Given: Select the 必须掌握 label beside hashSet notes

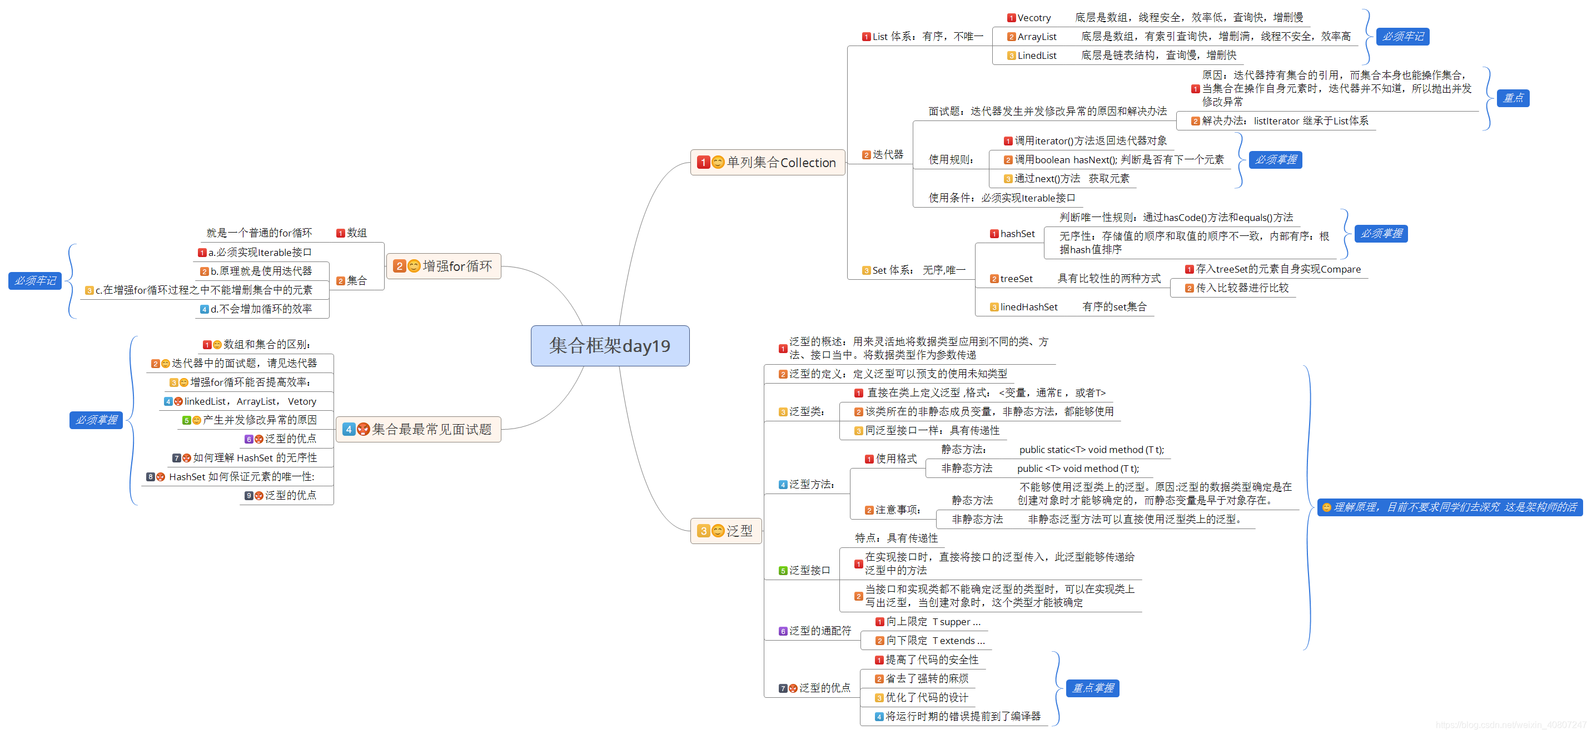Looking at the screenshot, I should pos(1381,234).
